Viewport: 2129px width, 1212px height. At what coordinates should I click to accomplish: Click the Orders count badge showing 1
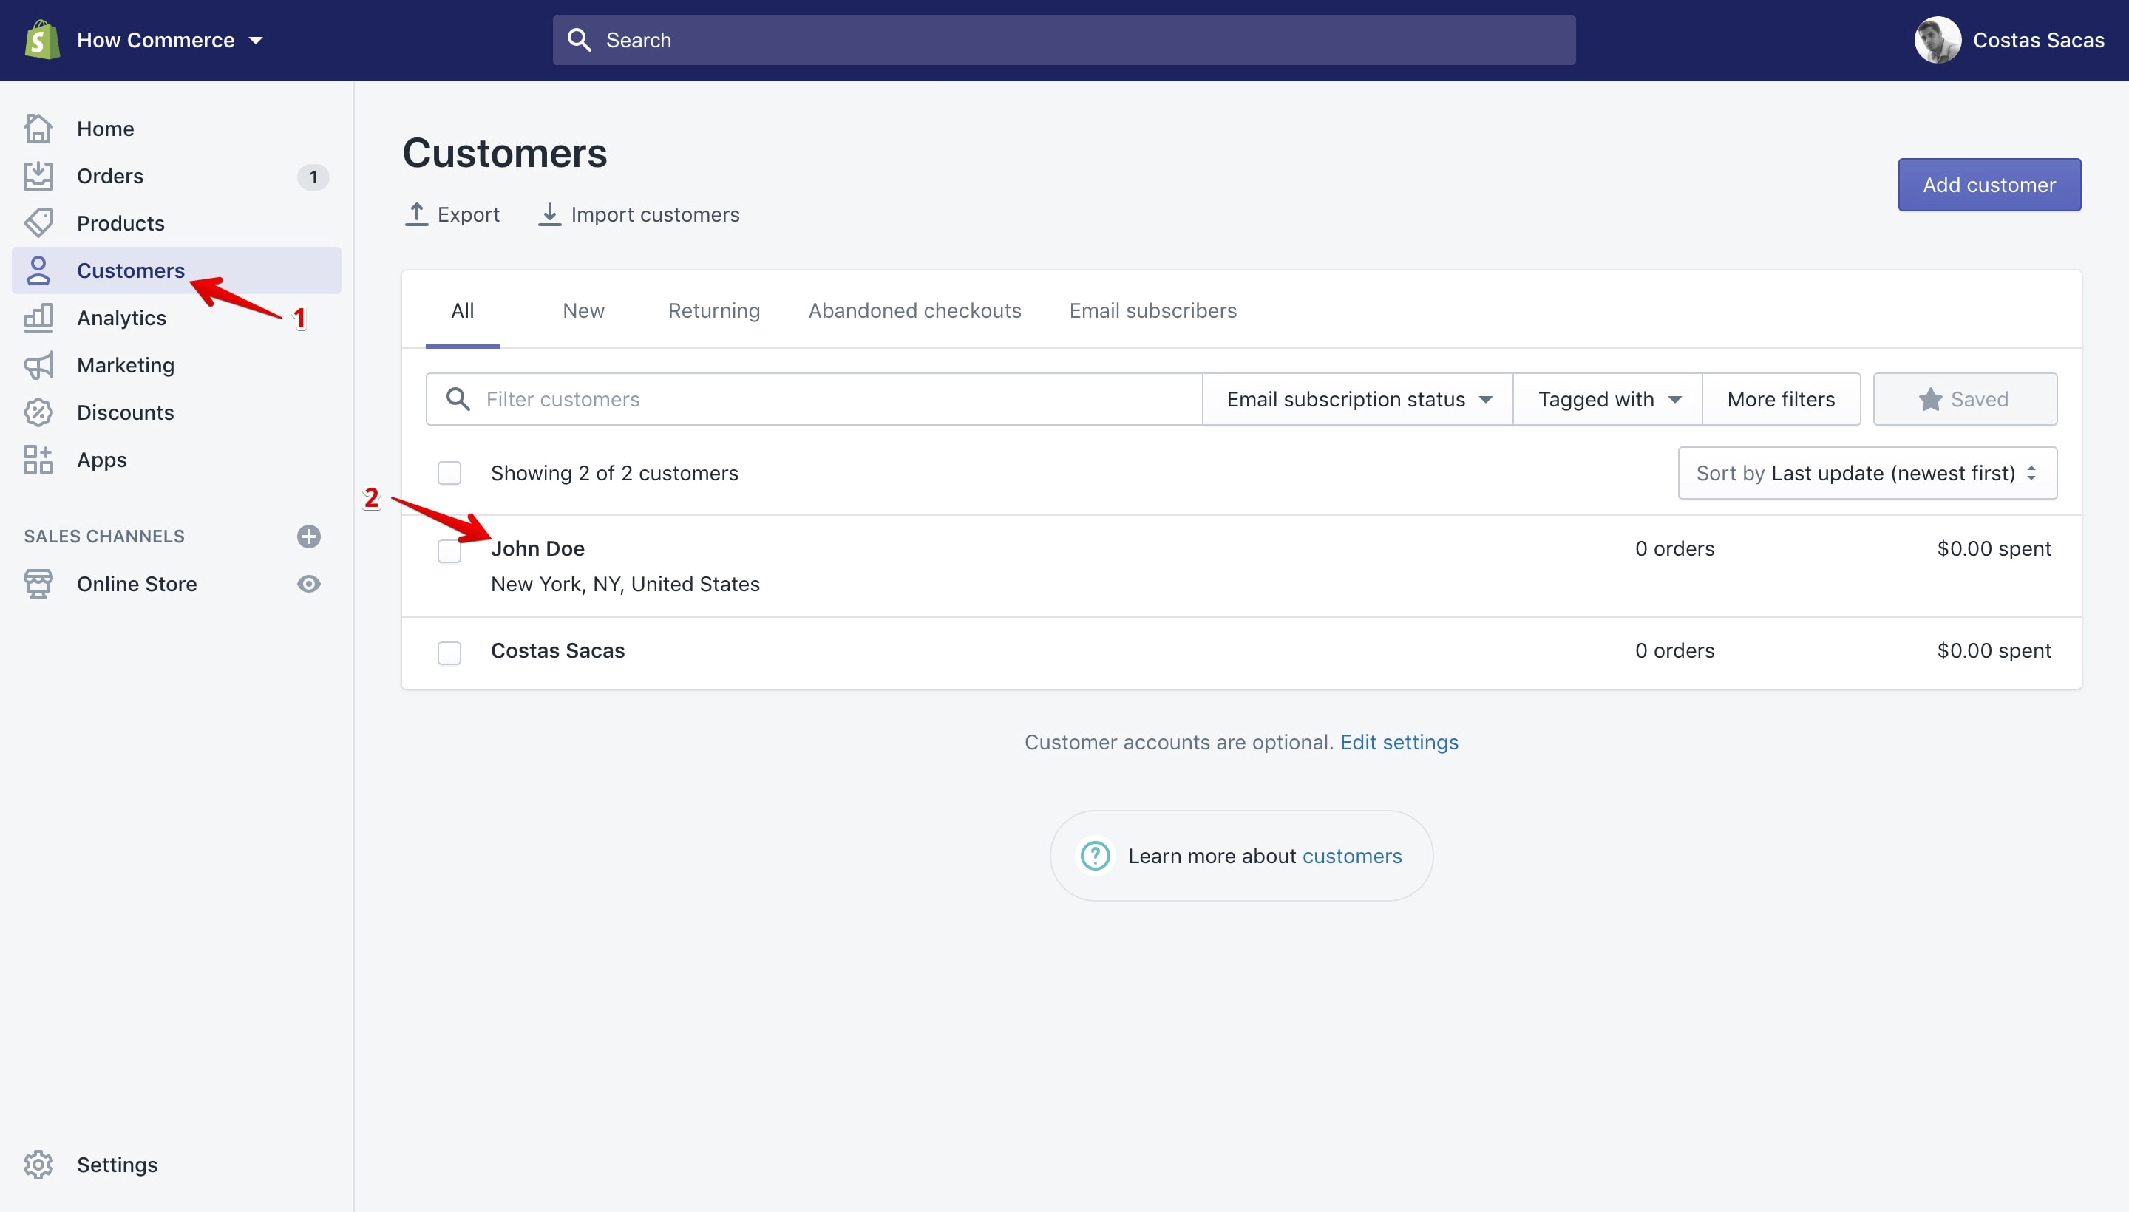click(313, 177)
